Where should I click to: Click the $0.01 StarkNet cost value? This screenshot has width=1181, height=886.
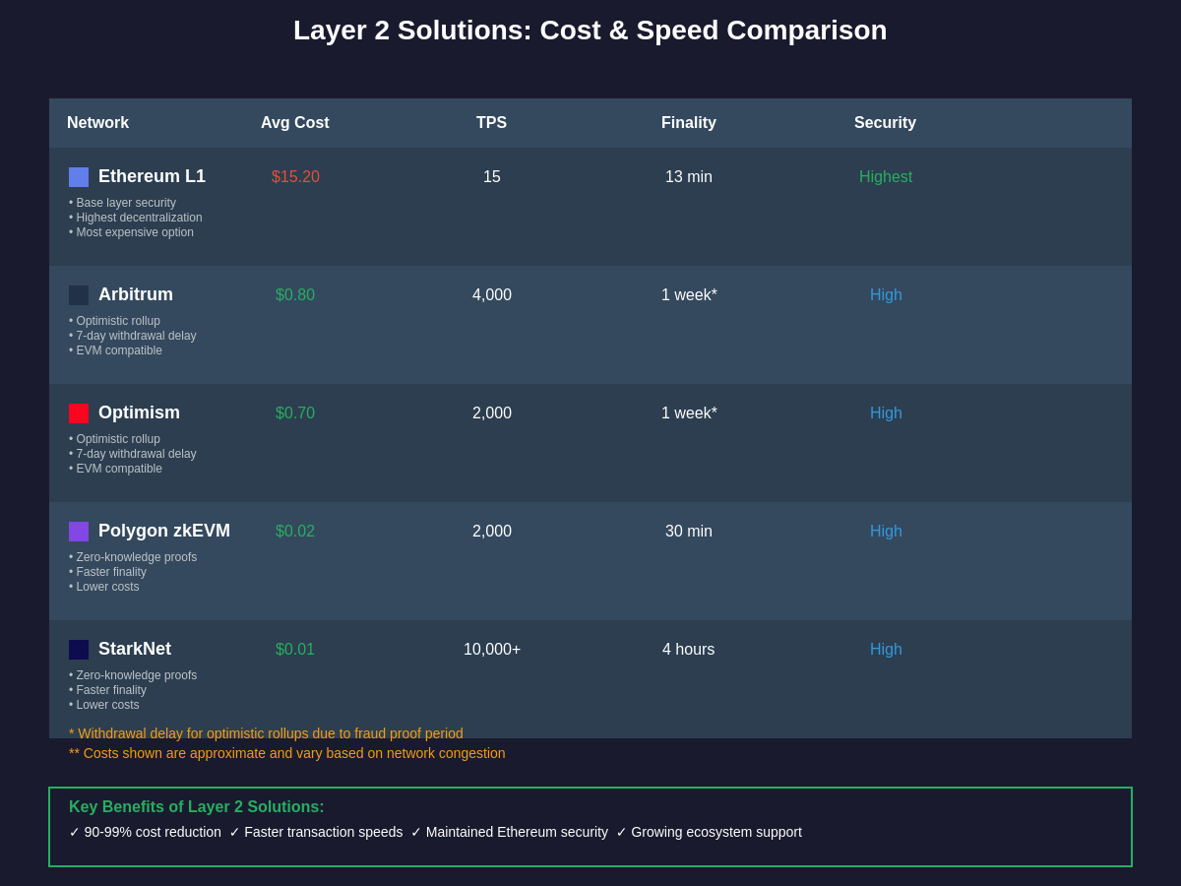(x=295, y=650)
